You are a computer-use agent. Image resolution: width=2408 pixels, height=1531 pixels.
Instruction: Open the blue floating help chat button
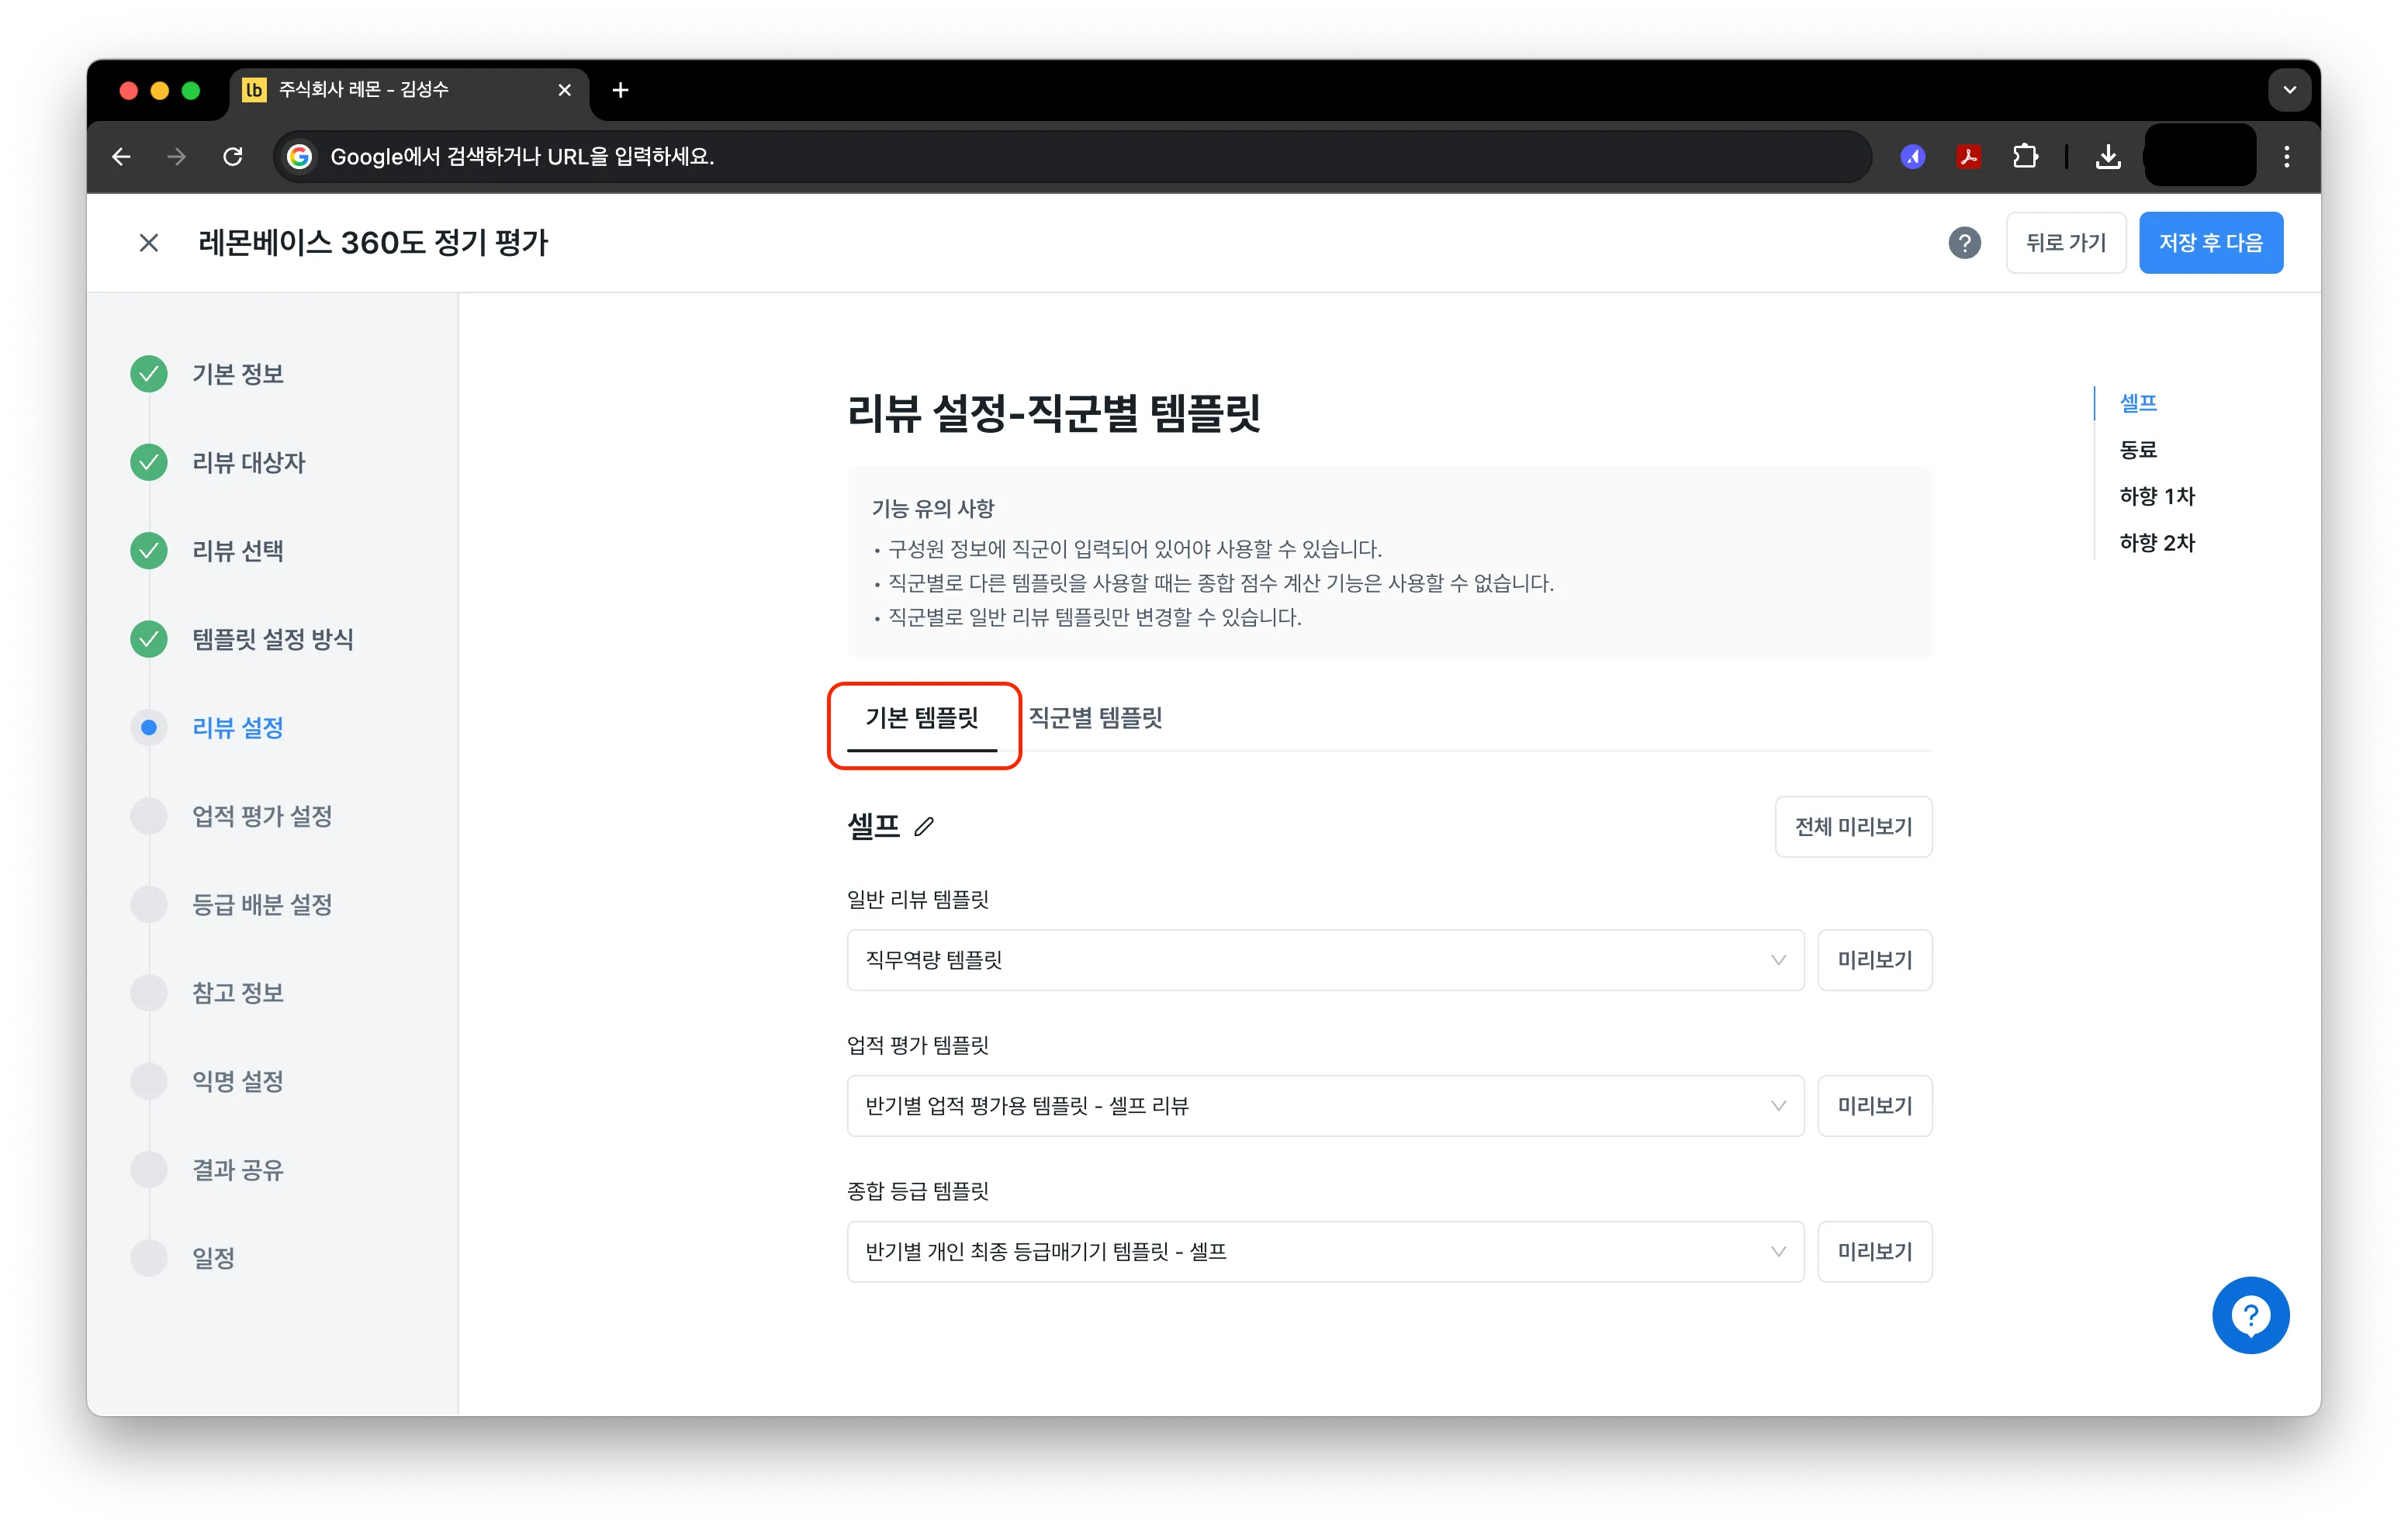click(2250, 1315)
